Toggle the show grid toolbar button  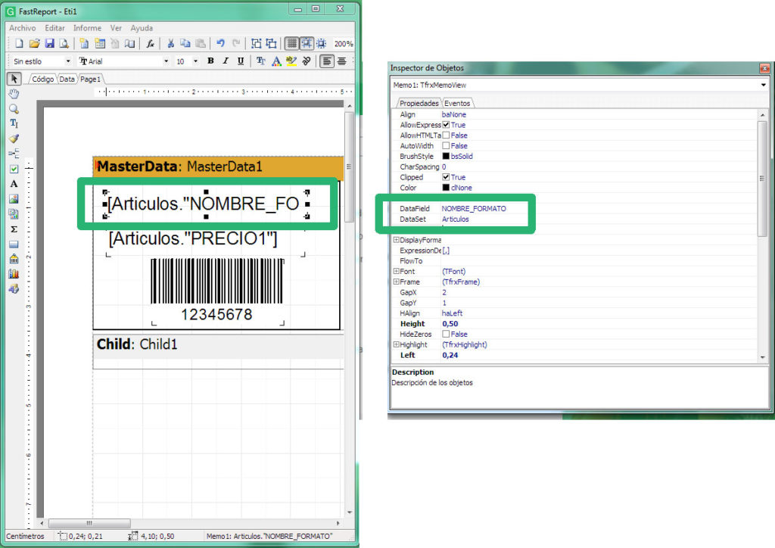[x=292, y=43]
